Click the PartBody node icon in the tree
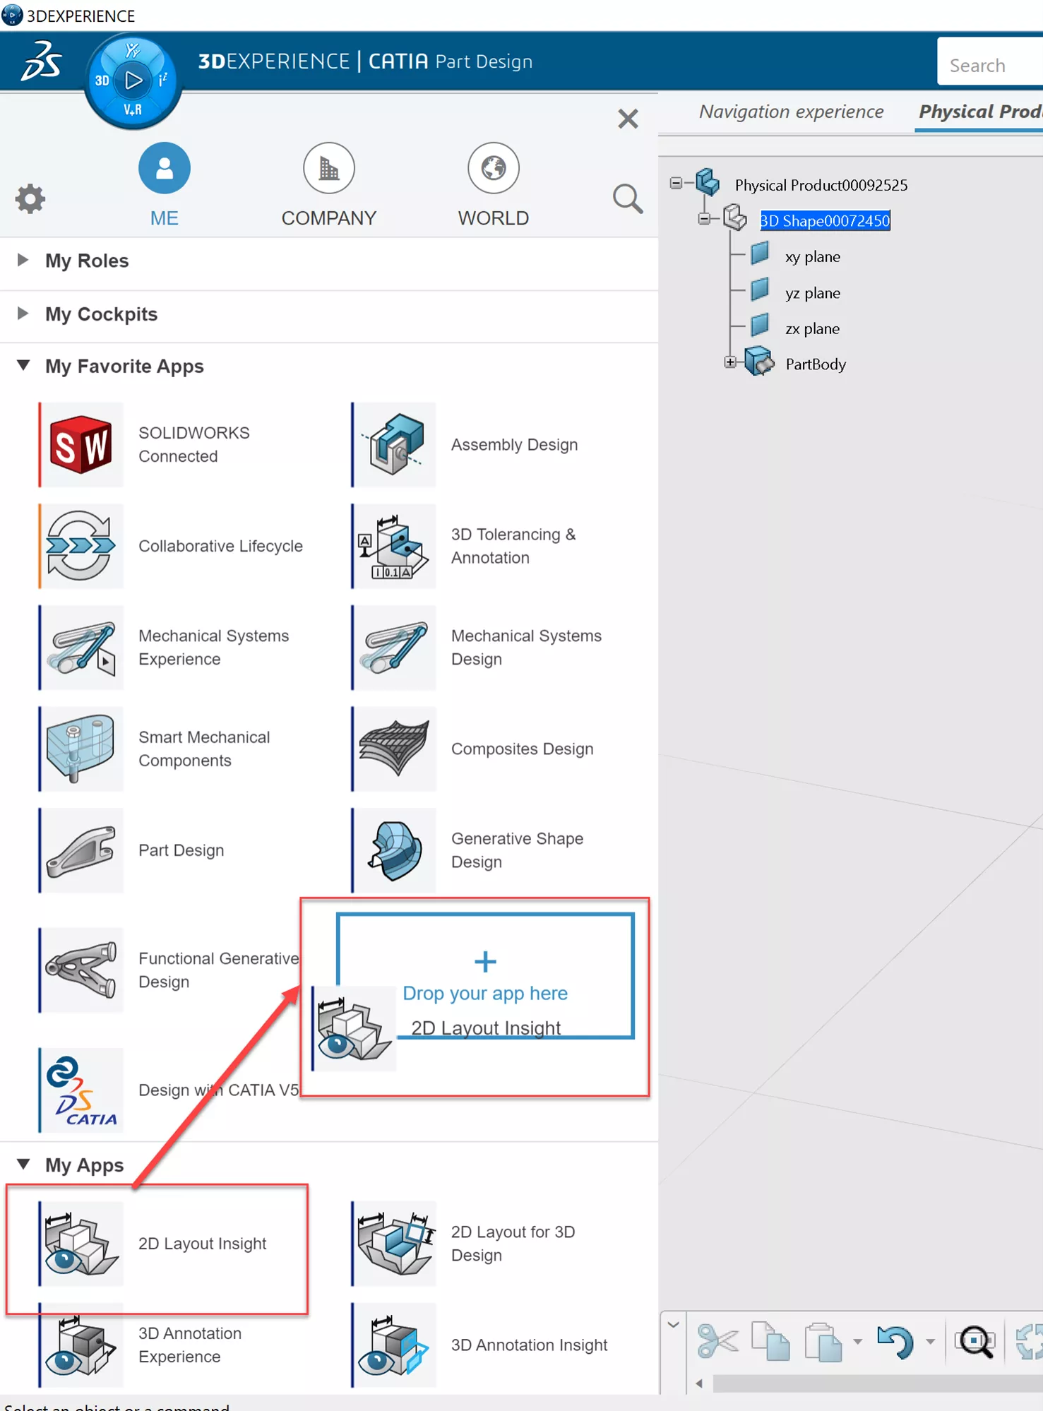Viewport: 1043px width, 1411px height. [x=759, y=362]
